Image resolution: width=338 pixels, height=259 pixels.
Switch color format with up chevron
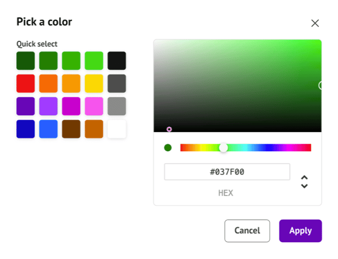[x=305, y=178]
